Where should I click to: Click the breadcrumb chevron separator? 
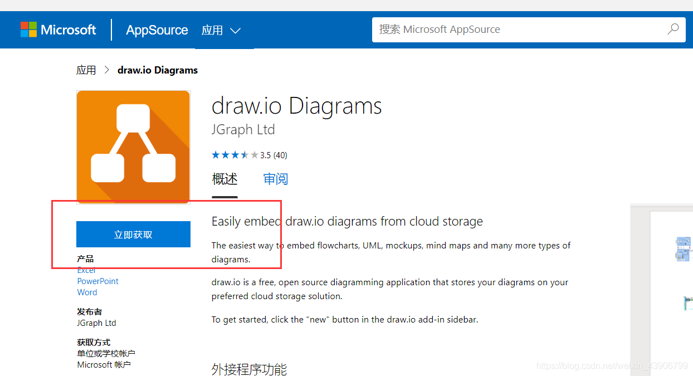(x=107, y=70)
